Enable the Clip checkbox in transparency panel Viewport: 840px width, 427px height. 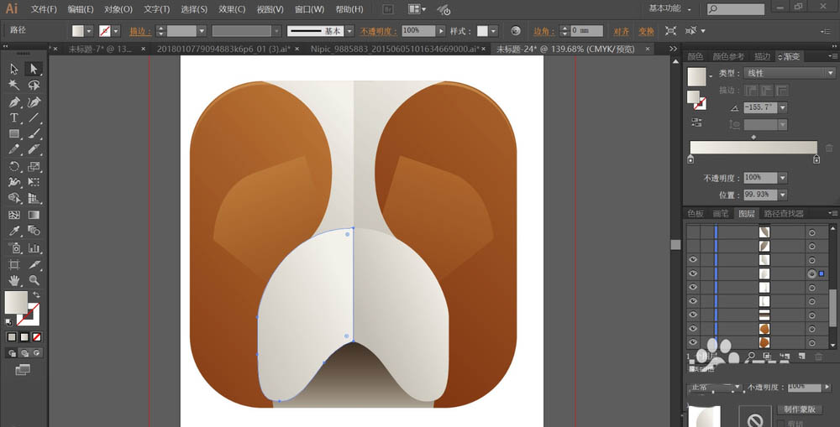(x=781, y=424)
